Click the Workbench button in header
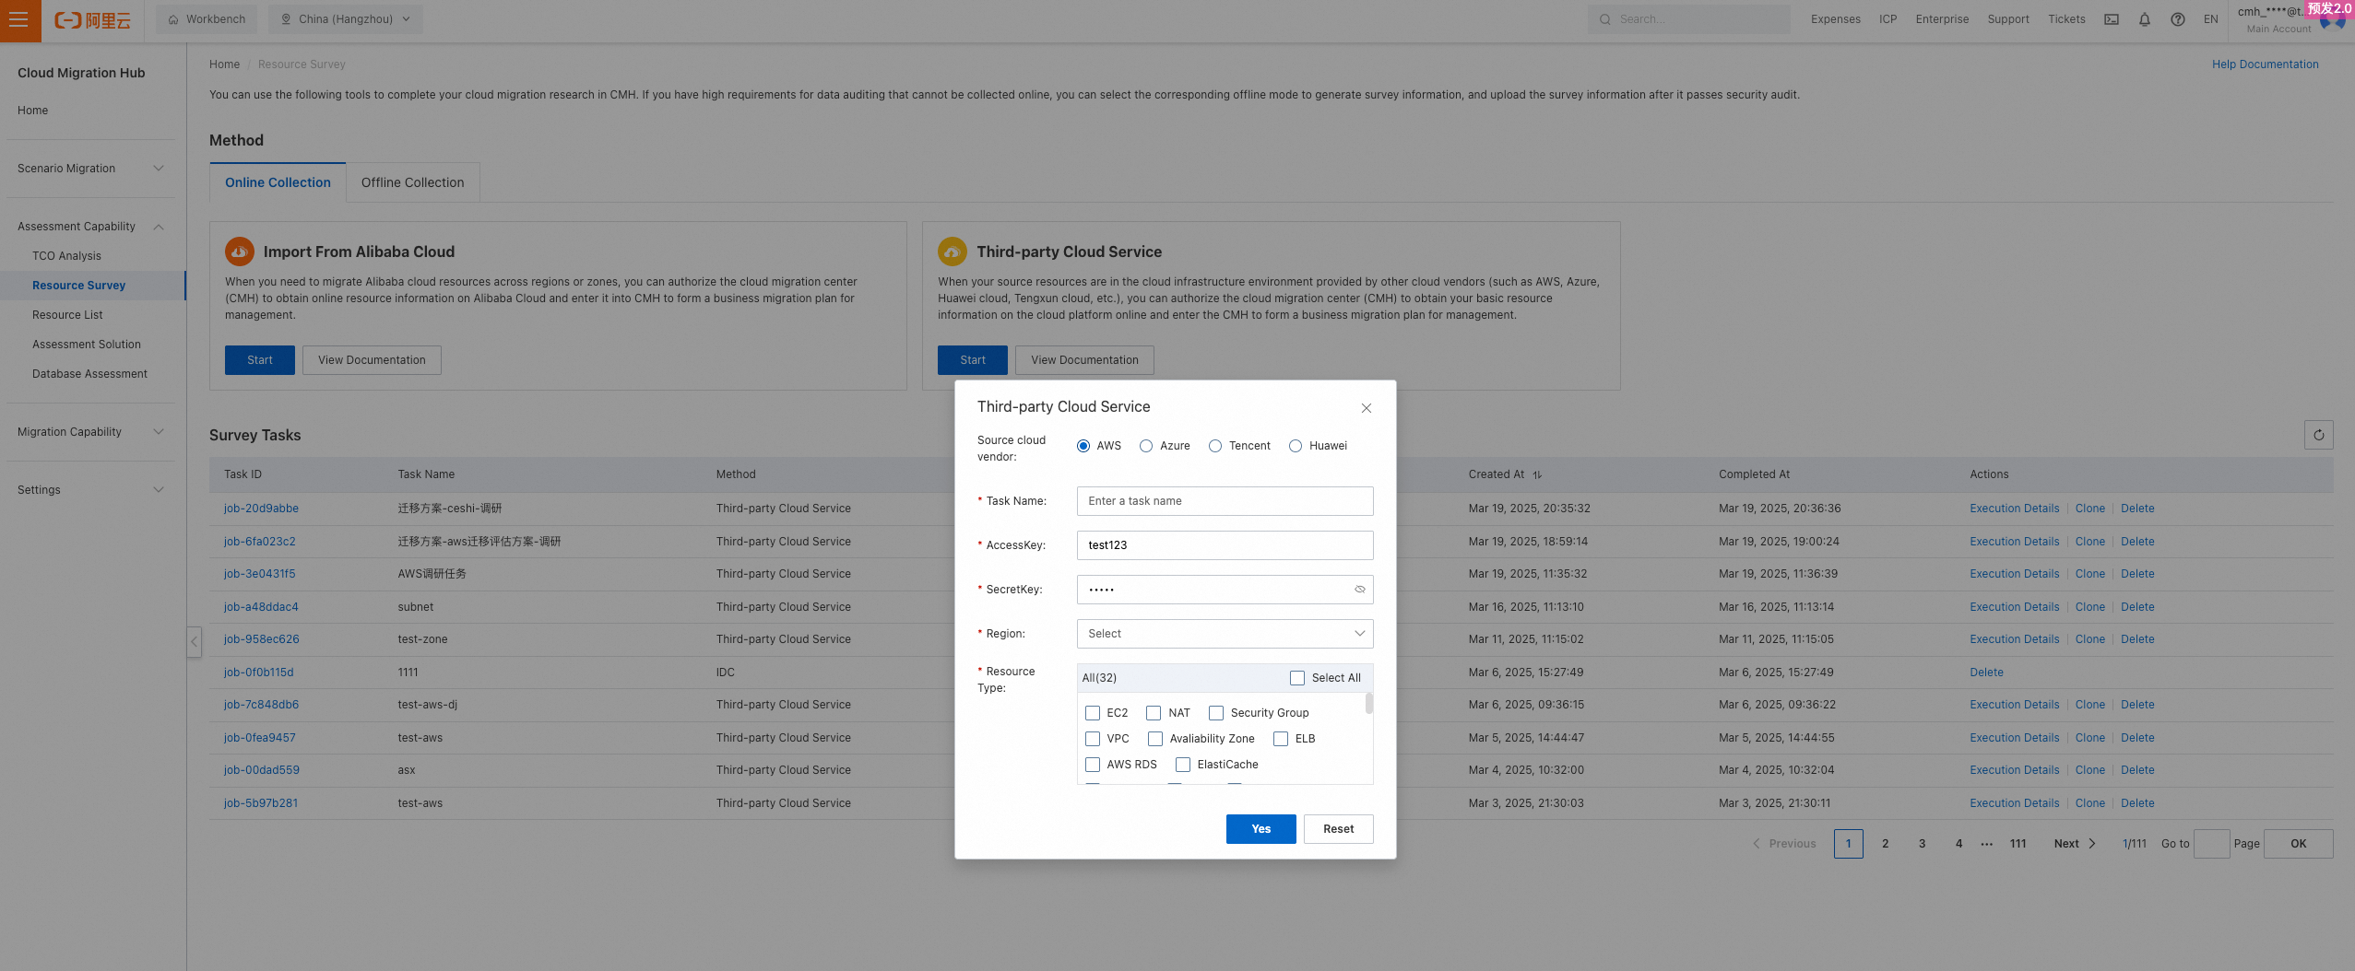Screen dimensions: 2355x971 207,19
